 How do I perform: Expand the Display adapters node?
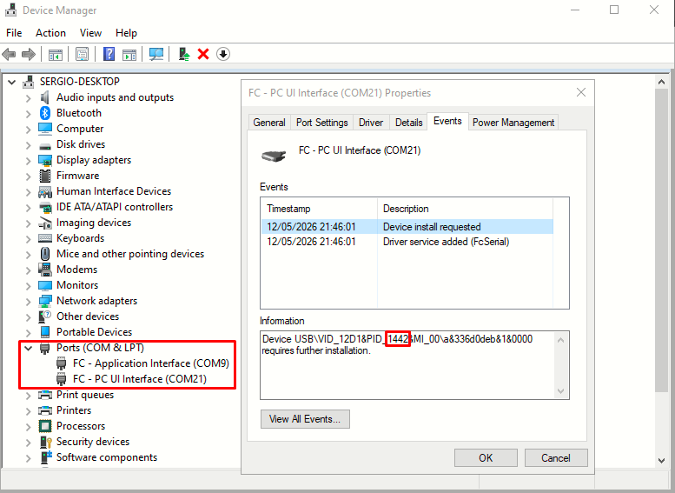[29, 161]
